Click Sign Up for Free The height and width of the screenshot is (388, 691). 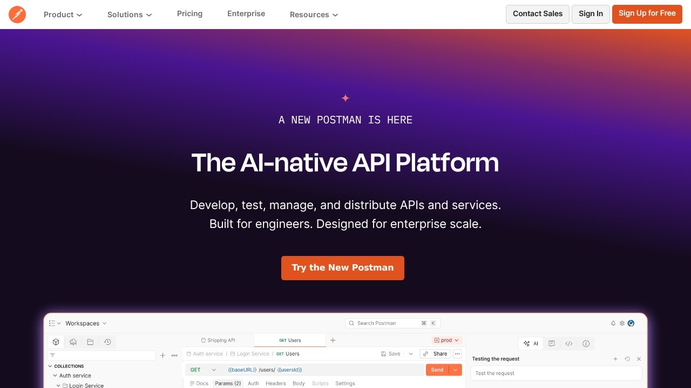point(647,13)
